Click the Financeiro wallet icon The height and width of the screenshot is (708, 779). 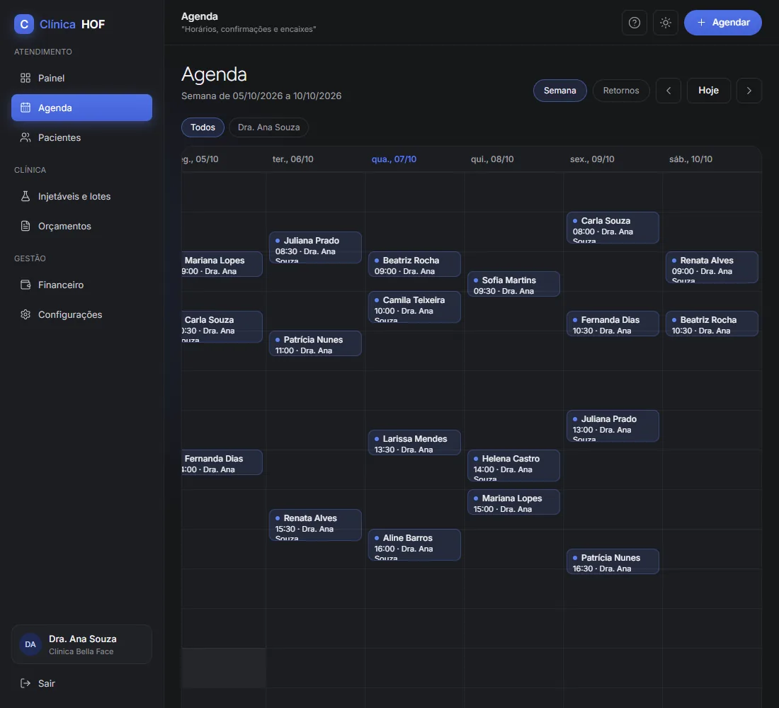[x=25, y=285]
